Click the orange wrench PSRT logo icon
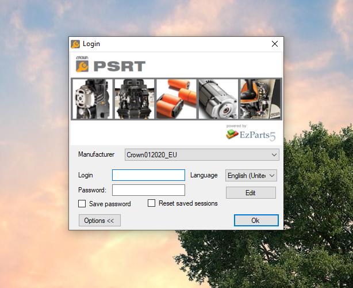Screen dimensions: 353x288 click(x=81, y=66)
